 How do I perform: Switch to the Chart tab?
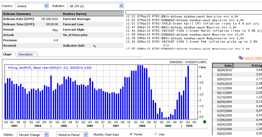pyautogui.click(x=8, y=54)
